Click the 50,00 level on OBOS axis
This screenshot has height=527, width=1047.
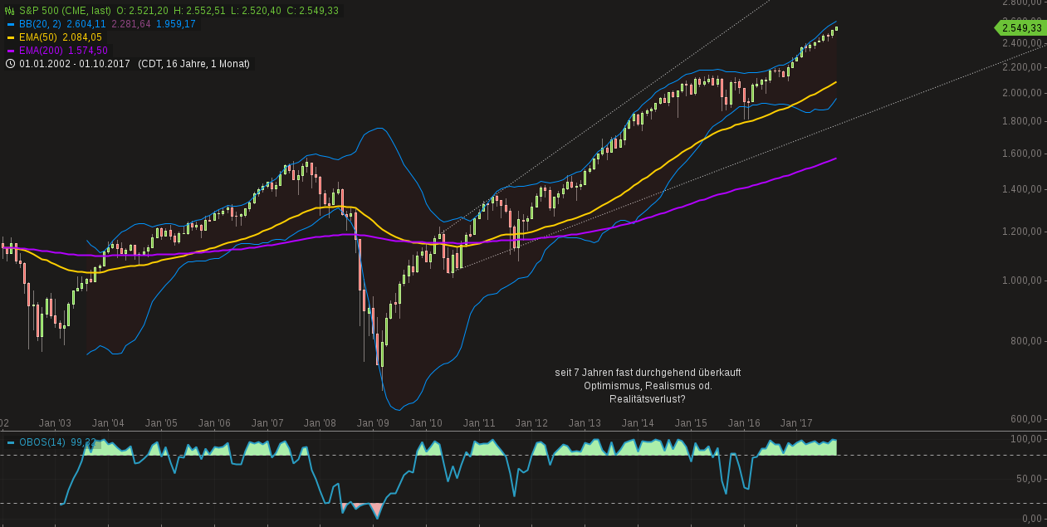pyautogui.click(x=1028, y=479)
